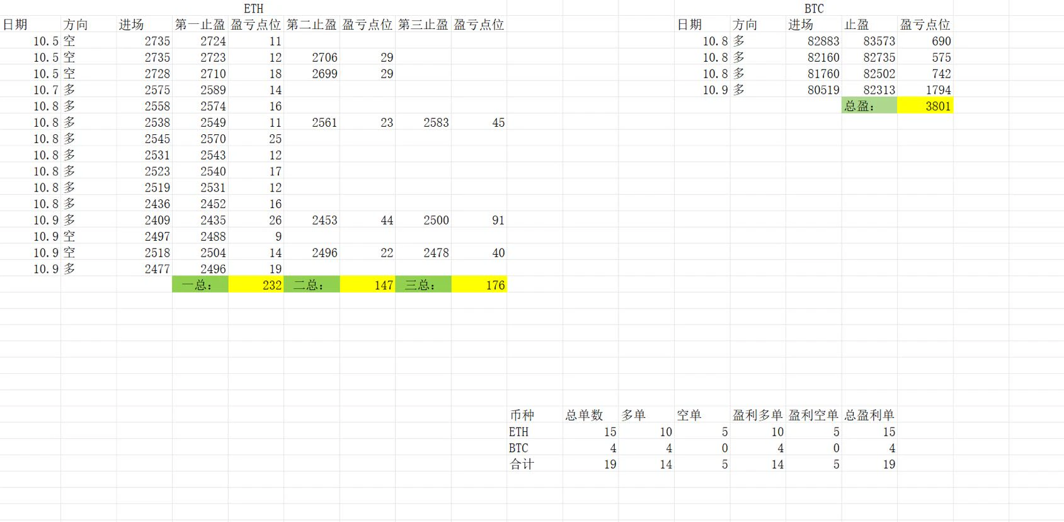Click the 第二止盈 header cell
1064x522 pixels.
click(x=312, y=25)
